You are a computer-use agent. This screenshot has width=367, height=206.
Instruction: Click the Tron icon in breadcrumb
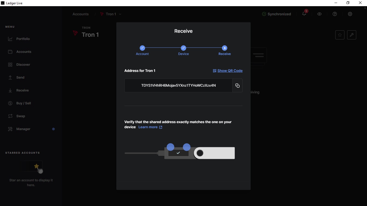[x=102, y=14]
